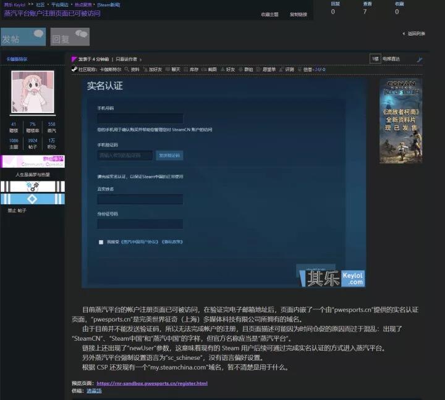Select the [Steam新闻] category tag
This screenshot has height=400, width=445.
[109, 5]
